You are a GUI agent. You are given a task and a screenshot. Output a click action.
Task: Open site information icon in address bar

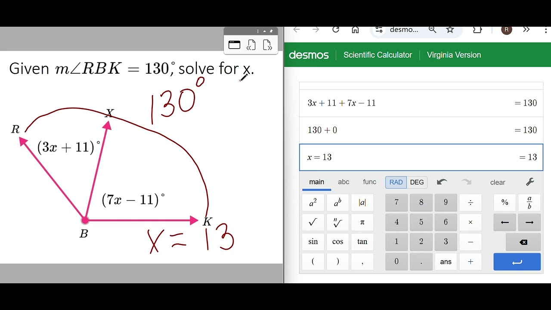tap(379, 30)
